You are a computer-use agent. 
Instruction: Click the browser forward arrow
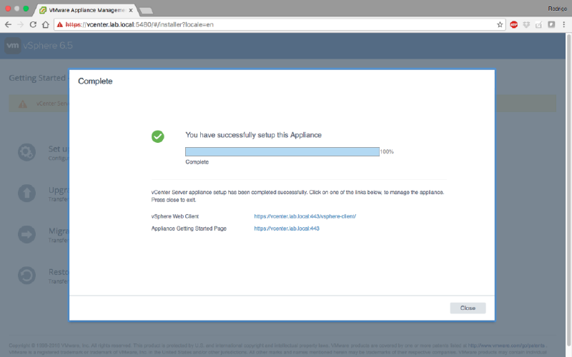pyautogui.click(x=20, y=24)
